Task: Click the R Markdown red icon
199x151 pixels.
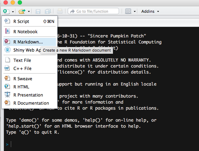Action: point(7,41)
